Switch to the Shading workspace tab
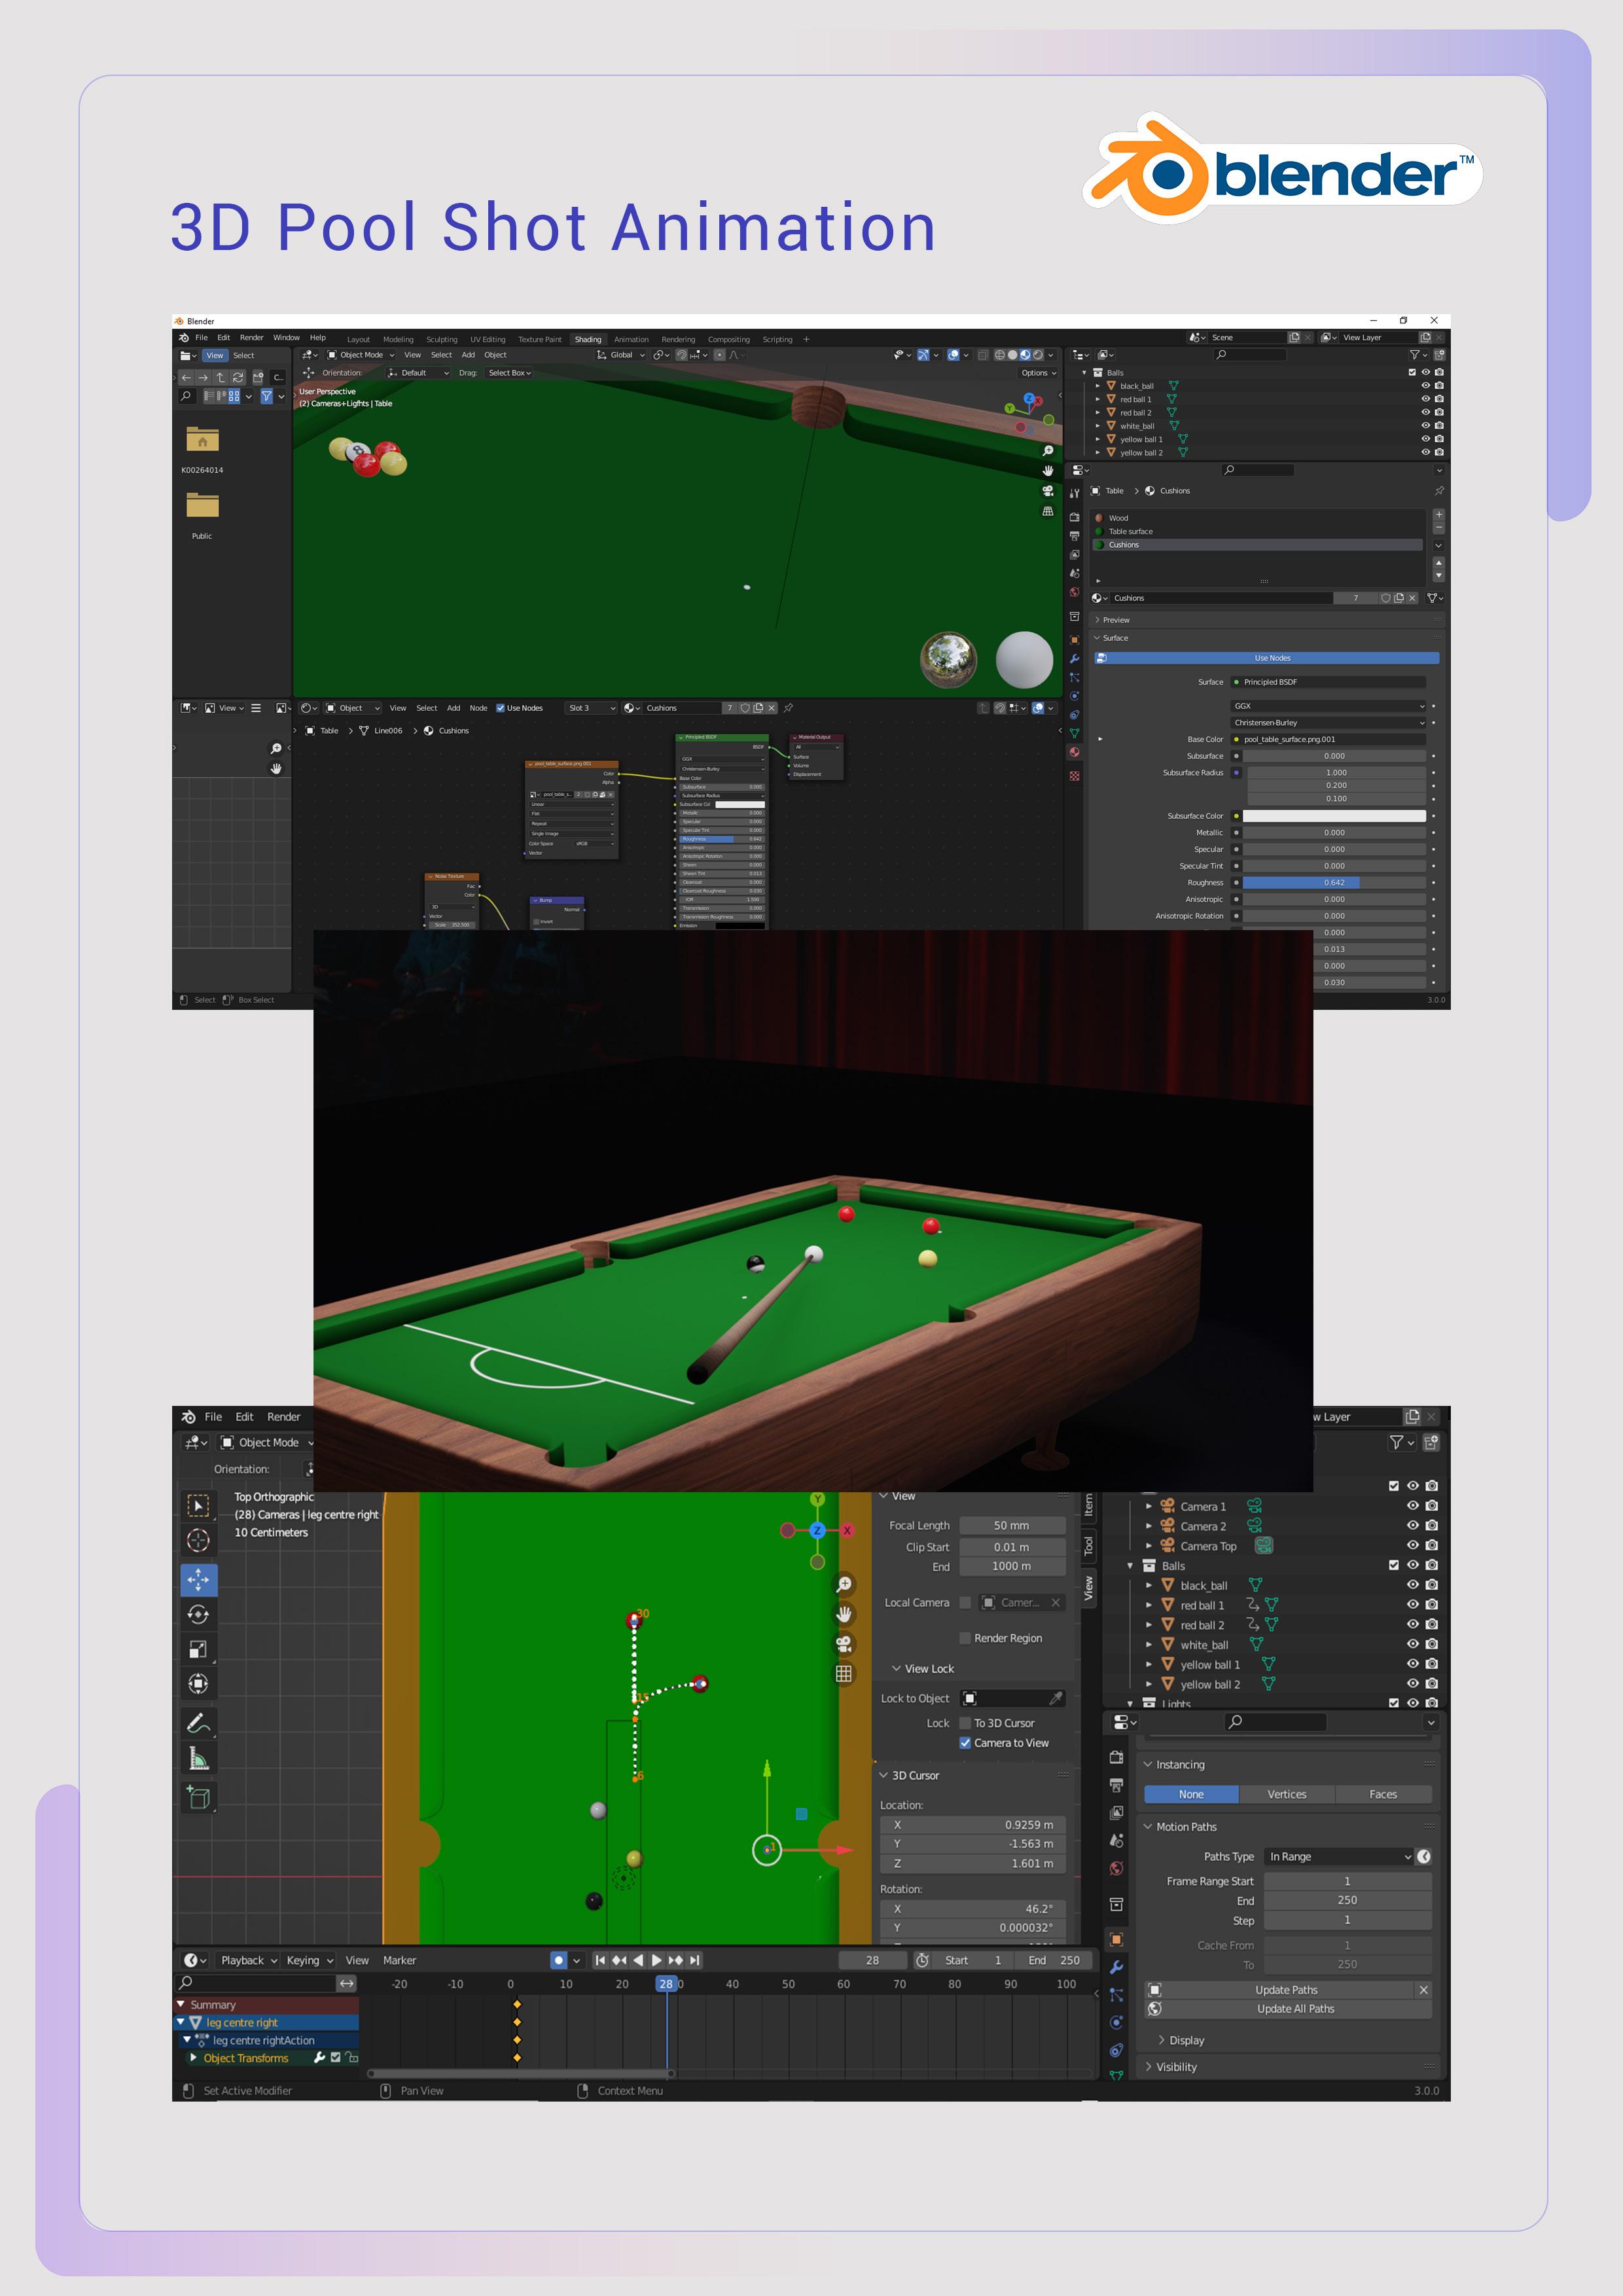The width and height of the screenshot is (1623, 2296). point(588,339)
